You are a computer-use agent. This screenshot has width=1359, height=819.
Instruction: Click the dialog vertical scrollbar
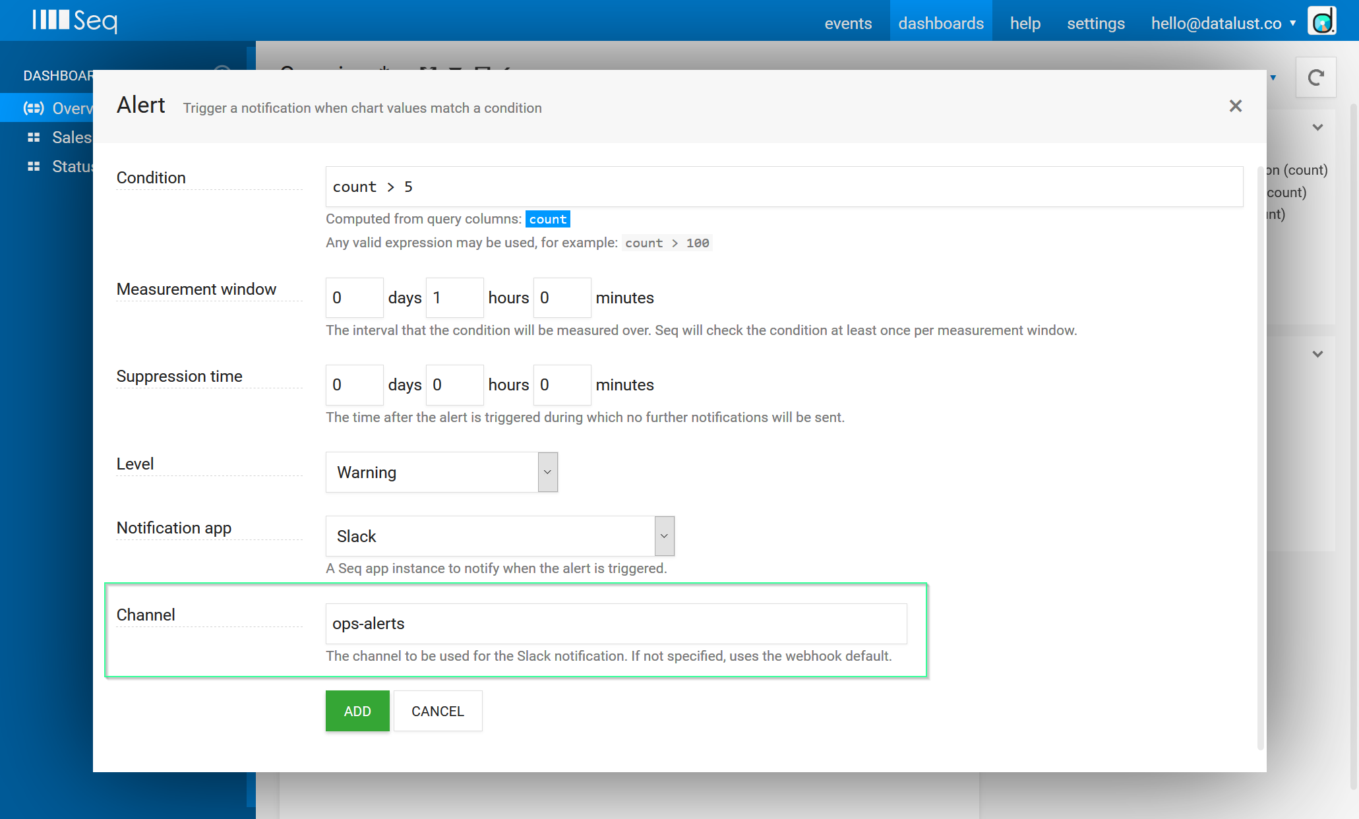pyautogui.click(x=1260, y=458)
